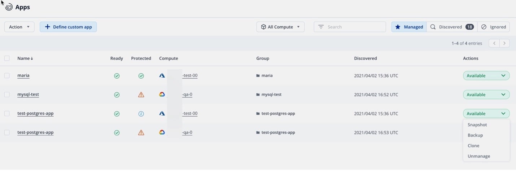The width and height of the screenshot is (516, 171).
Task: Go to next page with right arrow
Action: coord(504,43)
